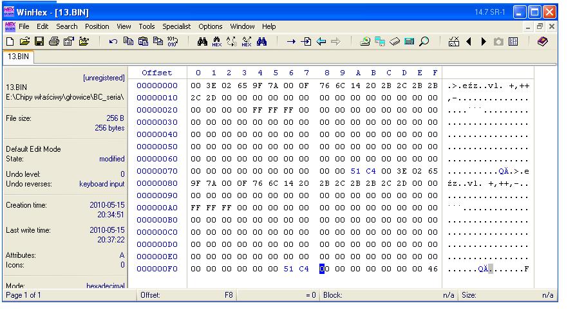Click the status bar Offset field
Viewport: 575px width, 317px height.
[187, 295]
